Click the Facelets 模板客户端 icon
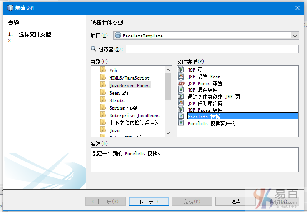This screenshot has height=212, width=307. point(181,123)
